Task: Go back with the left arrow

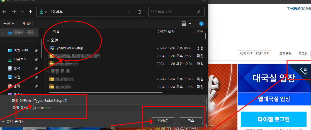Action: [x=4, y=12]
